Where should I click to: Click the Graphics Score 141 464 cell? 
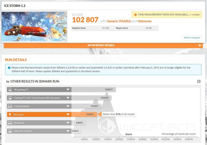[93, 28]
